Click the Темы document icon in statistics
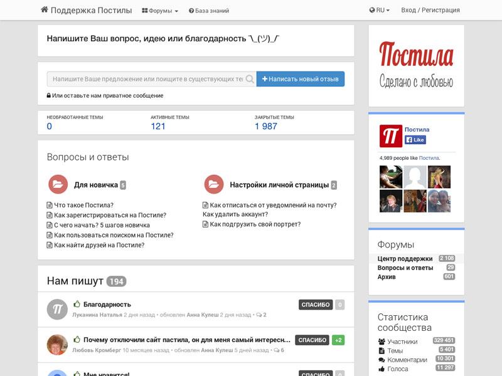This screenshot has height=376, width=502. click(x=382, y=351)
